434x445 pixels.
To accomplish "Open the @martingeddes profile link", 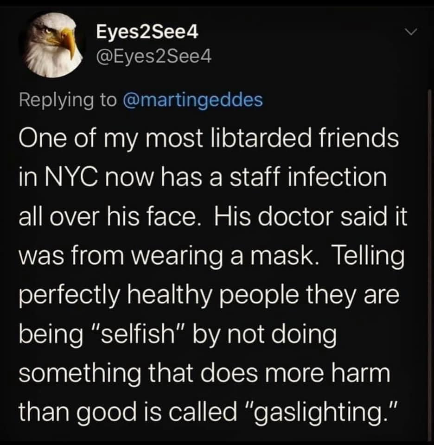I will (192, 100).
